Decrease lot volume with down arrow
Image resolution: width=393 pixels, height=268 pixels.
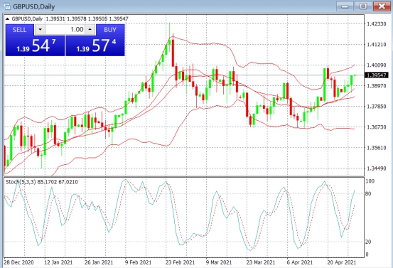(40, 30)
